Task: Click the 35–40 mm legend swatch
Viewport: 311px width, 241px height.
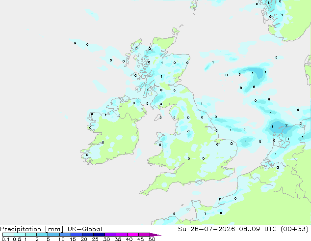Action: coord(122,235)
